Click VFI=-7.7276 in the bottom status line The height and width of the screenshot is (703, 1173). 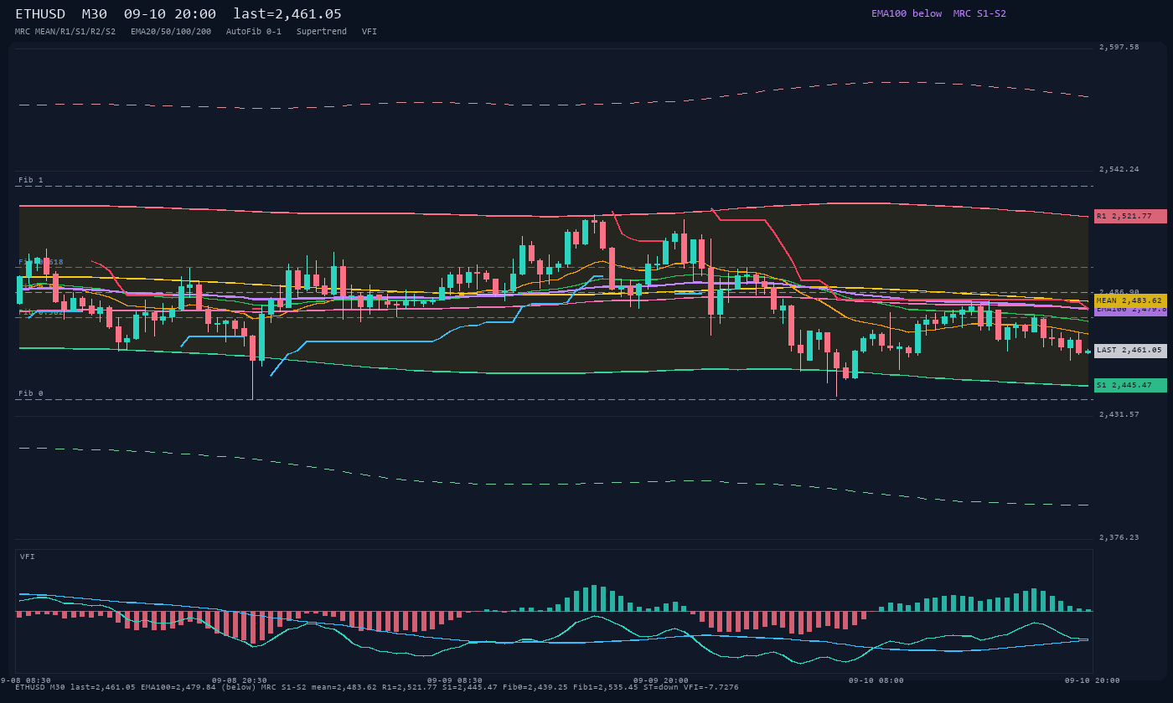[711, 687]
